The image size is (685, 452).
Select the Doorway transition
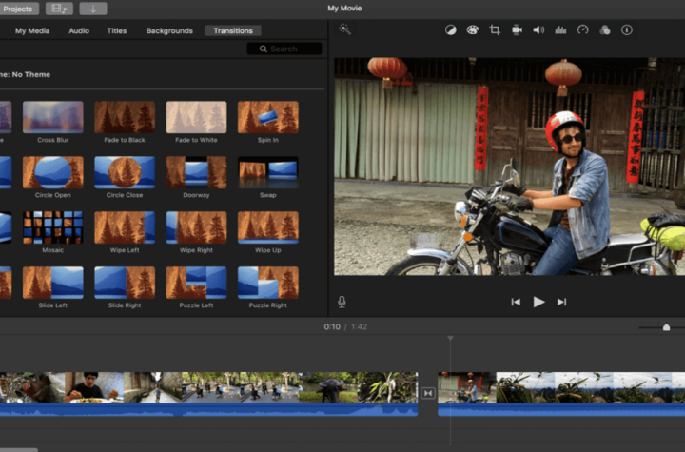click(196, 172)
